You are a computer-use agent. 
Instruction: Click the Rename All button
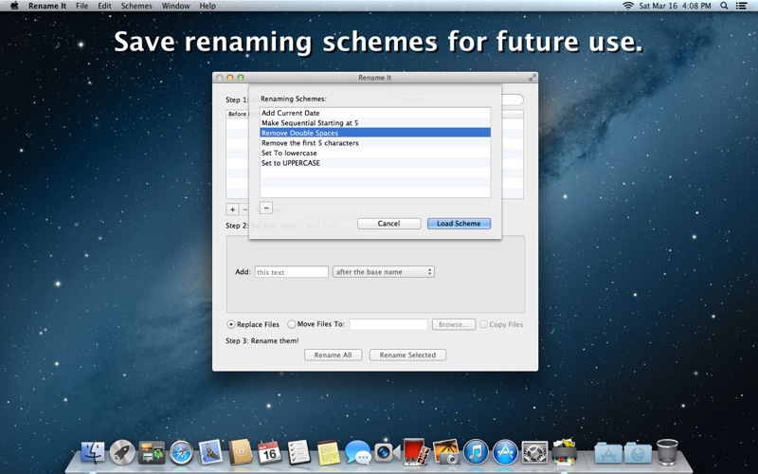(x=334, y=355)
